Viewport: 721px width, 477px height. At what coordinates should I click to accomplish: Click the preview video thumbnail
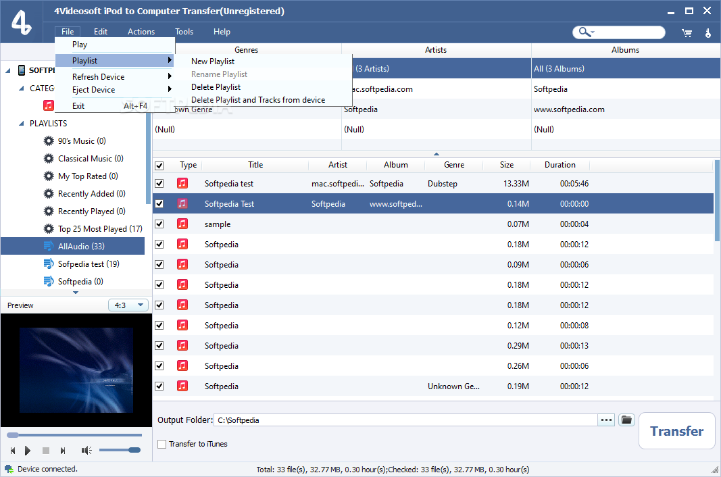(x=76, y=370)
